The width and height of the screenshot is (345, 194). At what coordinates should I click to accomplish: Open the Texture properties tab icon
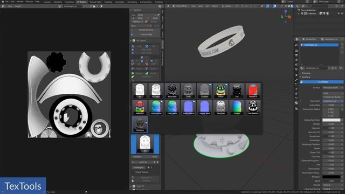click(x=296, y=109)
